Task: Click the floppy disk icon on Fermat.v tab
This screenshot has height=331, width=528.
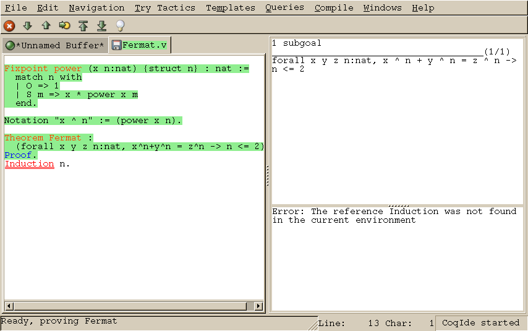Action: click(x=116, y=45)
